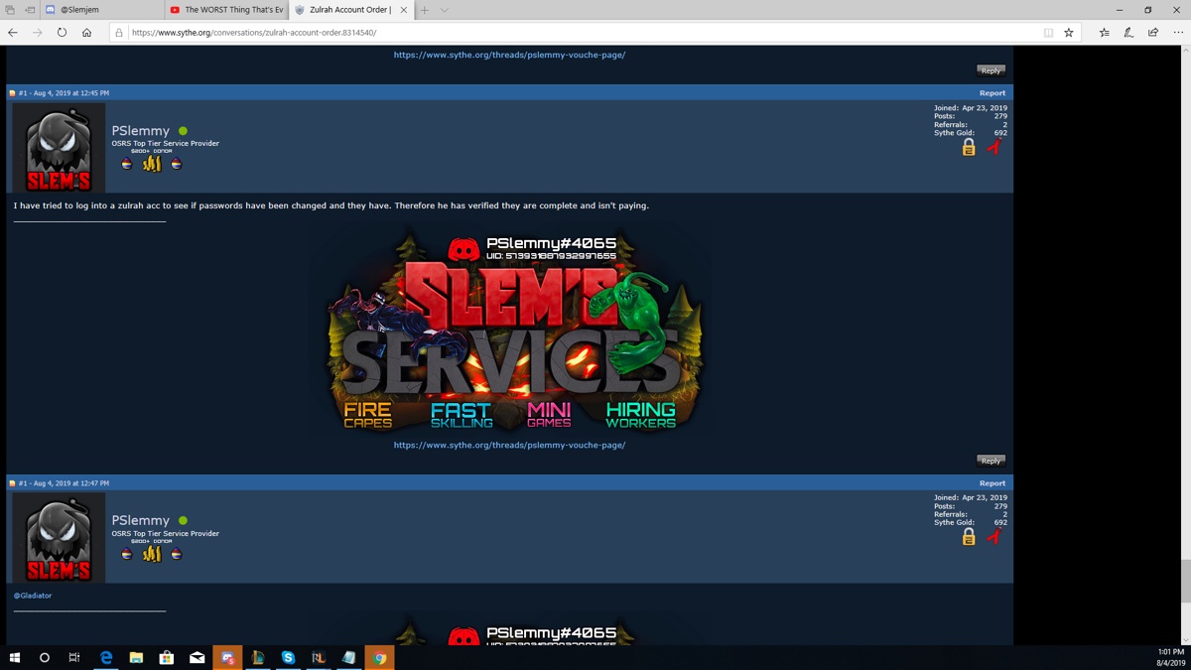Open vouch page link at page top
The width and height of the screenshot is (1191, 670).
[x=509, y=55]
